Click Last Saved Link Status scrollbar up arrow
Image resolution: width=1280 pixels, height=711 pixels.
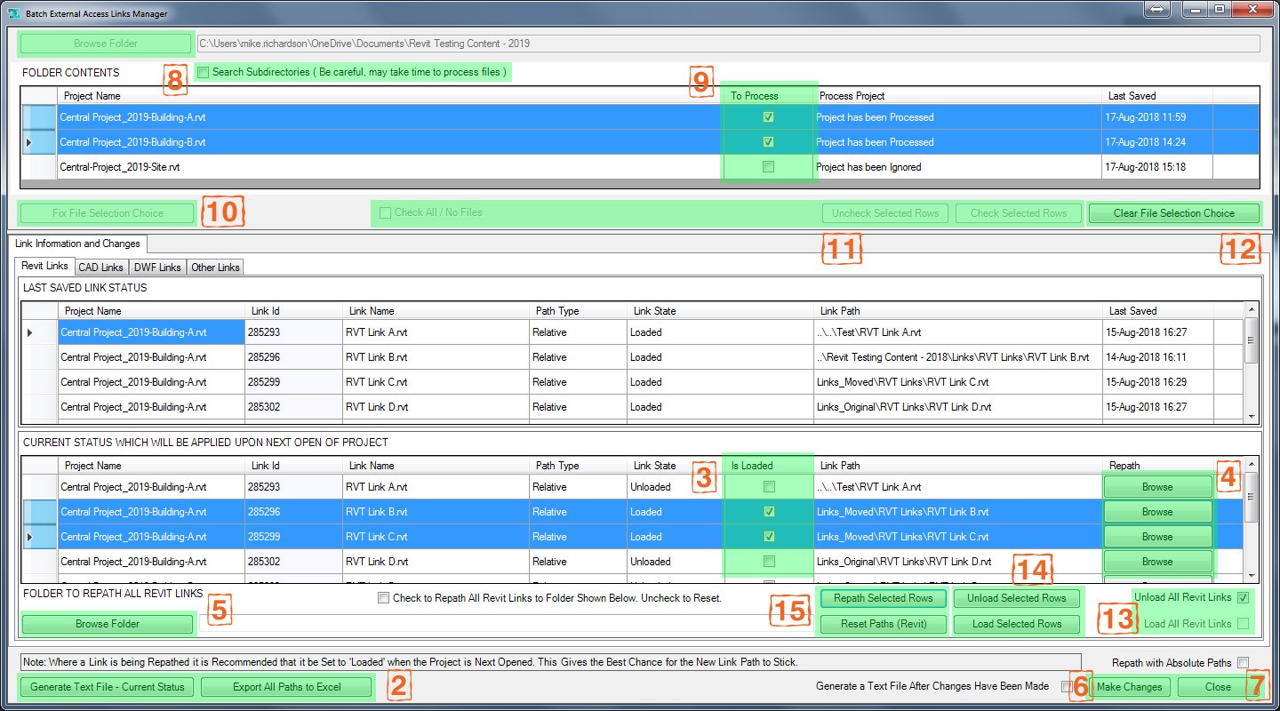coord(1252,309)
